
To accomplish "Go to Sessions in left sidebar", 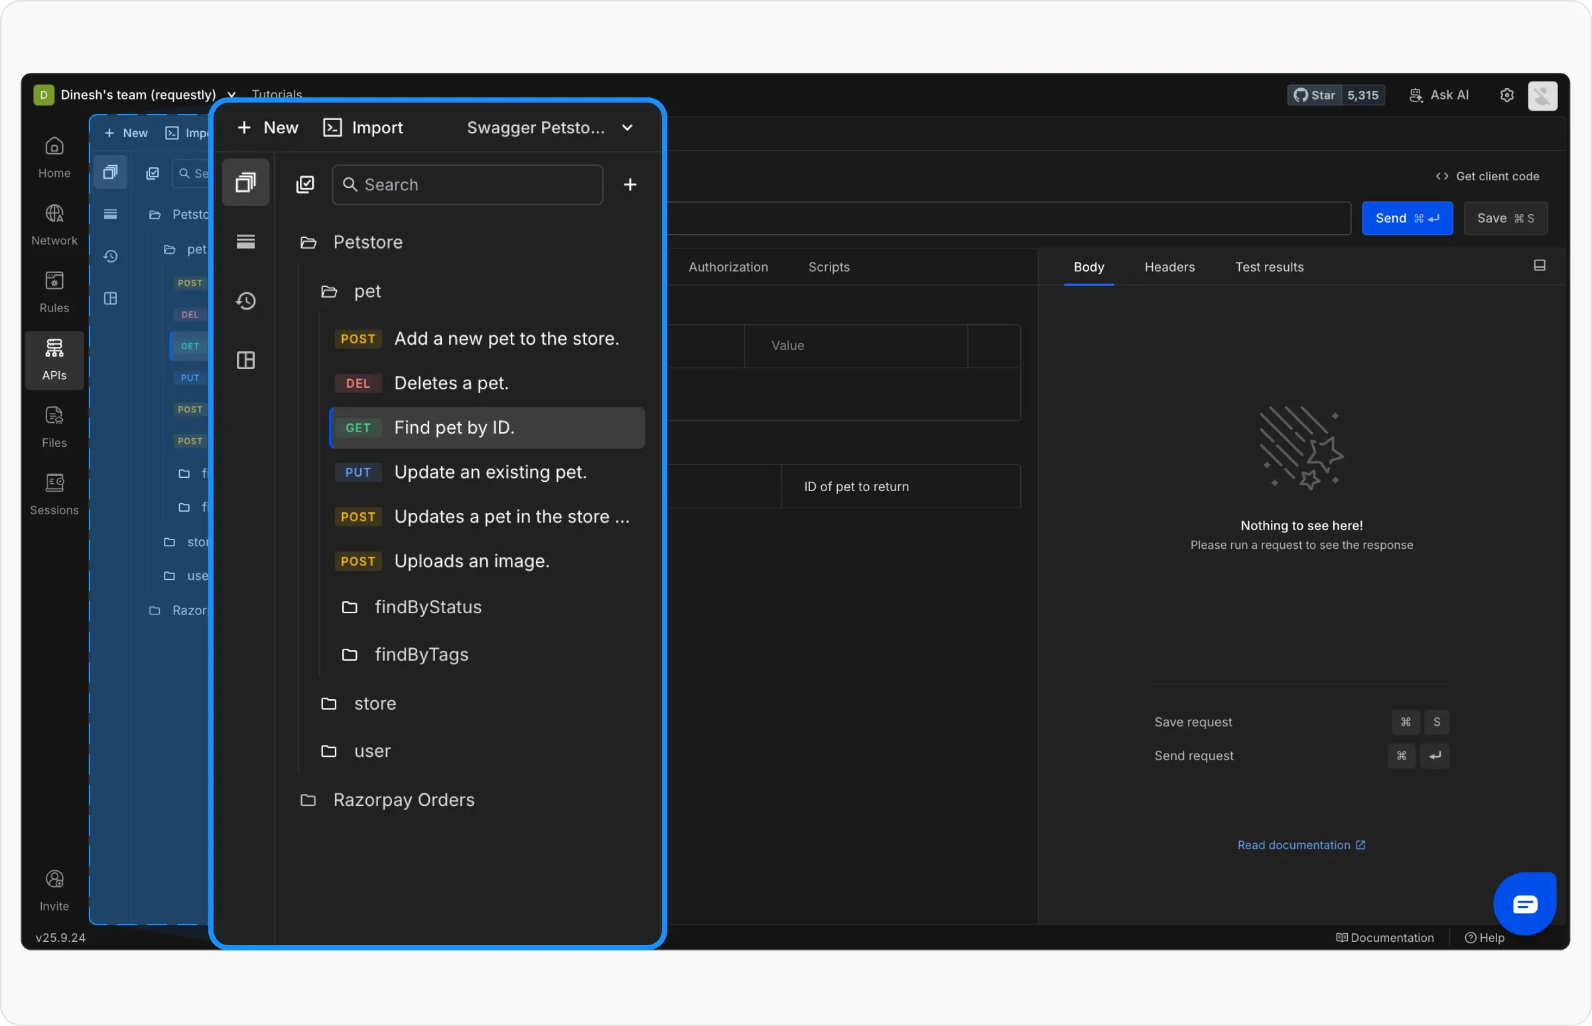I will coord(54,494).
